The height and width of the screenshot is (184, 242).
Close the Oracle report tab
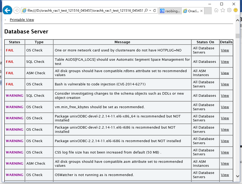pyautogui.click(x=201, y=11)
